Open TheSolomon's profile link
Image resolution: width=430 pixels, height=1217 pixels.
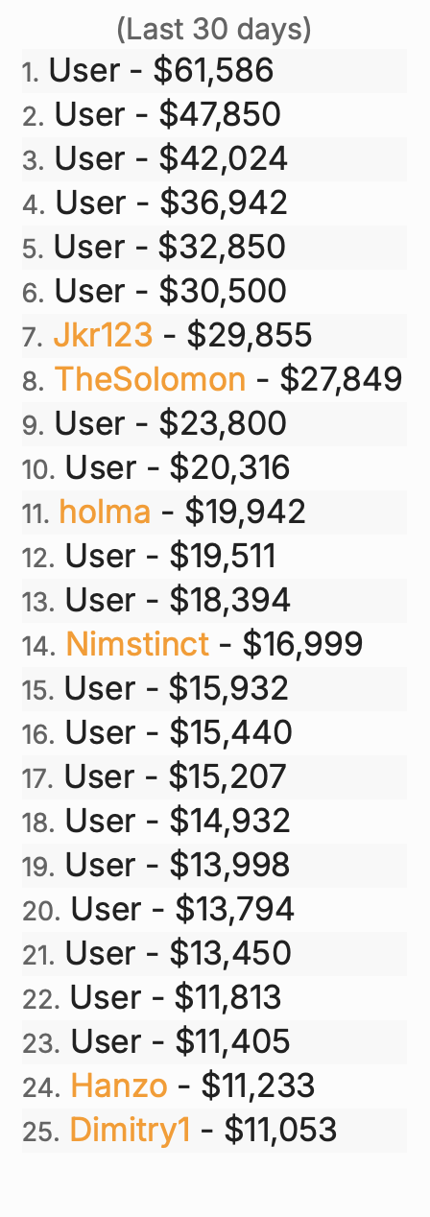pyautogui.click(x=151, y=379)
